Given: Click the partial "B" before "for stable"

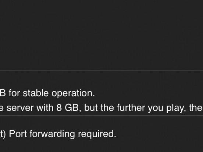Looking at the screenshot, I should [x=3, y=93].
